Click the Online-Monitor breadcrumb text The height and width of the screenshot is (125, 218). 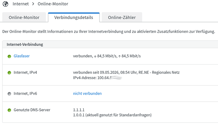click(x=53, y=4)
